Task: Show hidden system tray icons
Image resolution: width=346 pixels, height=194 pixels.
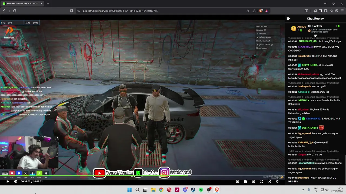Action: (303, 190)
